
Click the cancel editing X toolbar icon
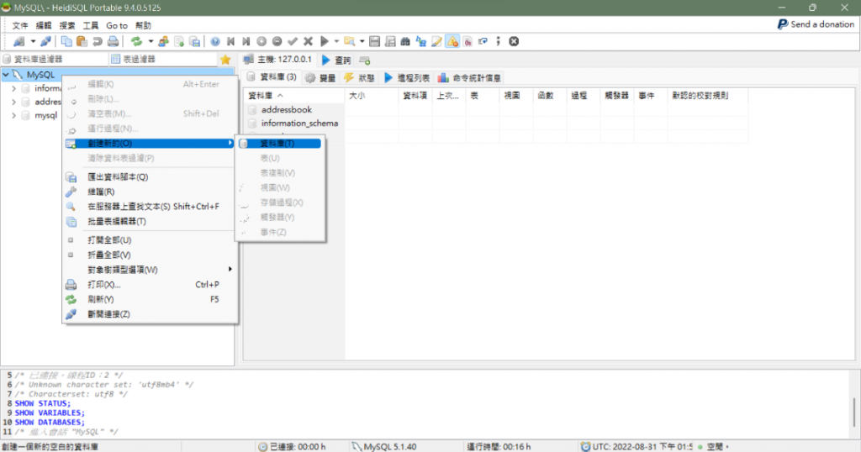tap(308, 42)
